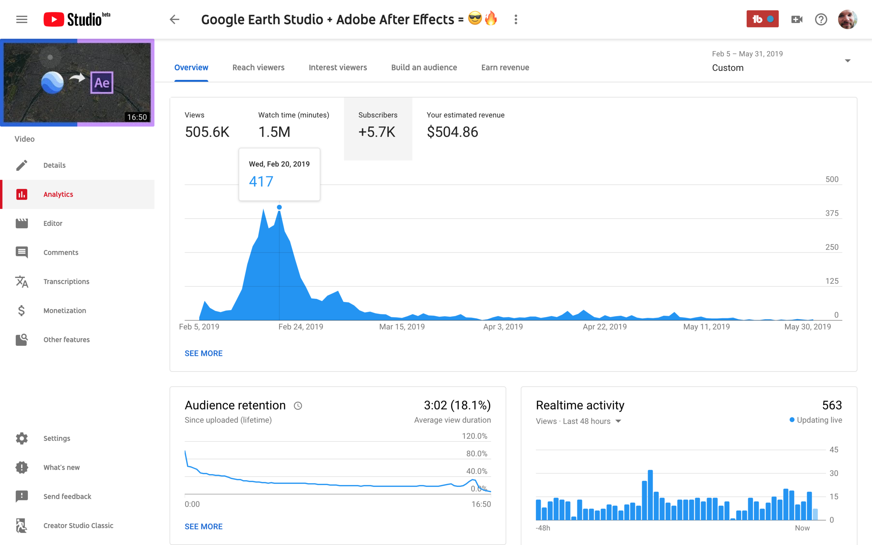Open the account profile avatar
The width and height of the screenshot is (872, 545).
[848, 20]
